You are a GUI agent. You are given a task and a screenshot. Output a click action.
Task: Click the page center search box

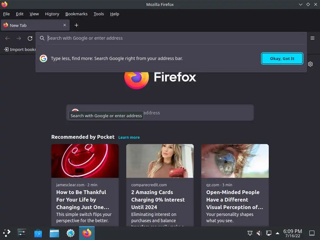[160, 112]
